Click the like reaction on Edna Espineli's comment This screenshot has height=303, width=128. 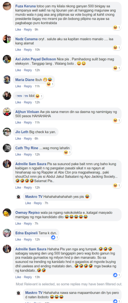pyautogui.click(x=55, y=237)
